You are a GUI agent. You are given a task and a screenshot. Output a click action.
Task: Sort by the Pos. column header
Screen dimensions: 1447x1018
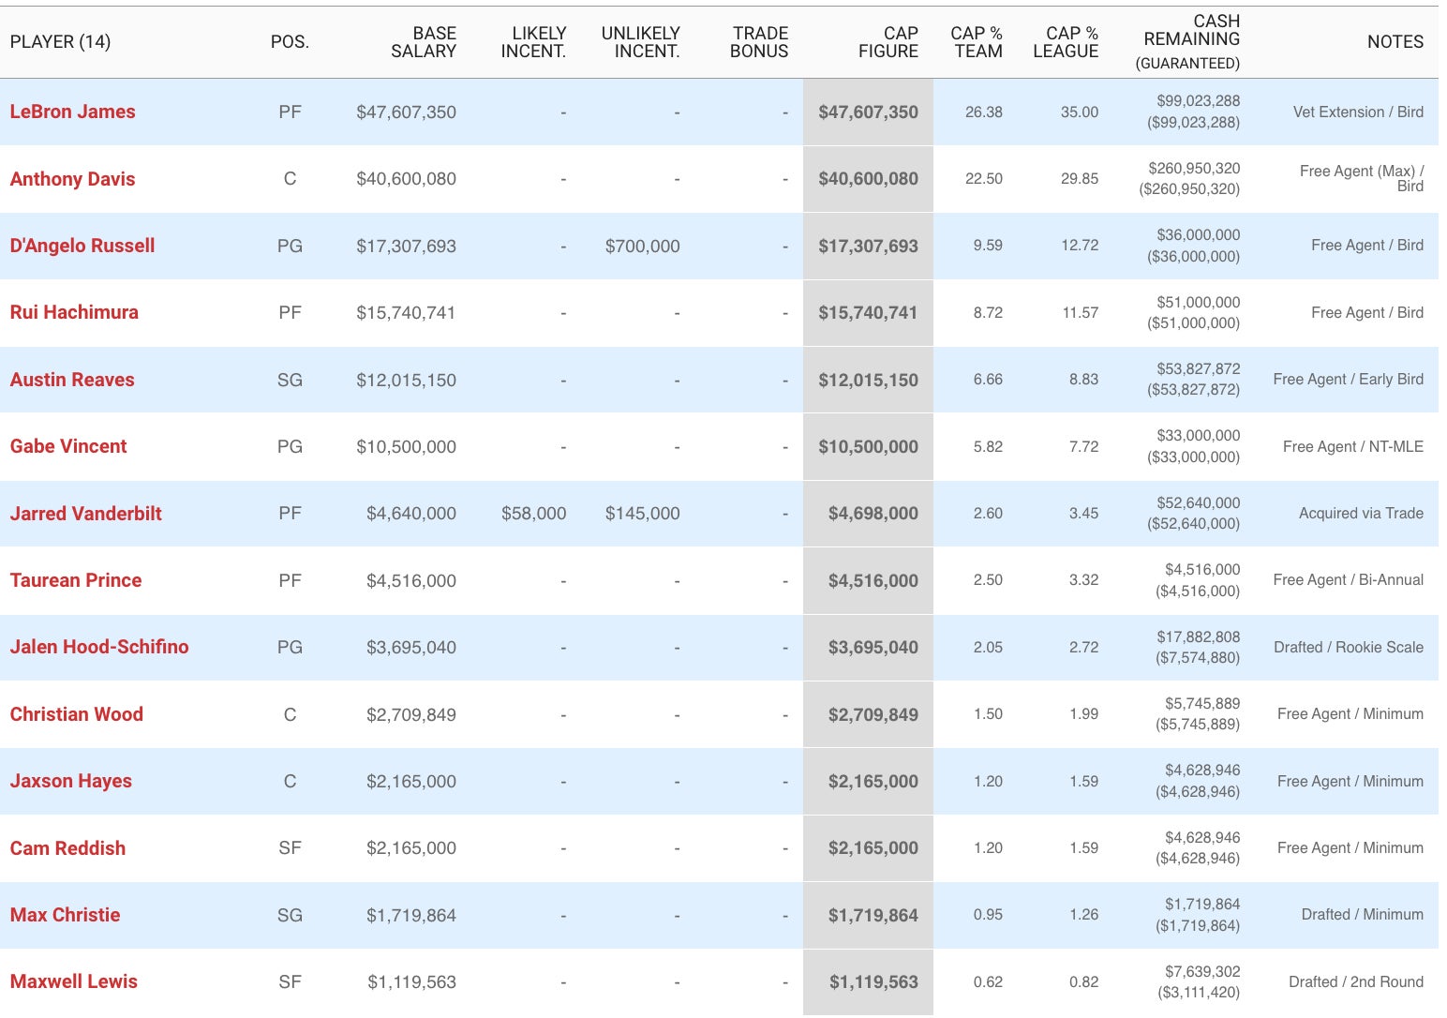click(290, 42)
